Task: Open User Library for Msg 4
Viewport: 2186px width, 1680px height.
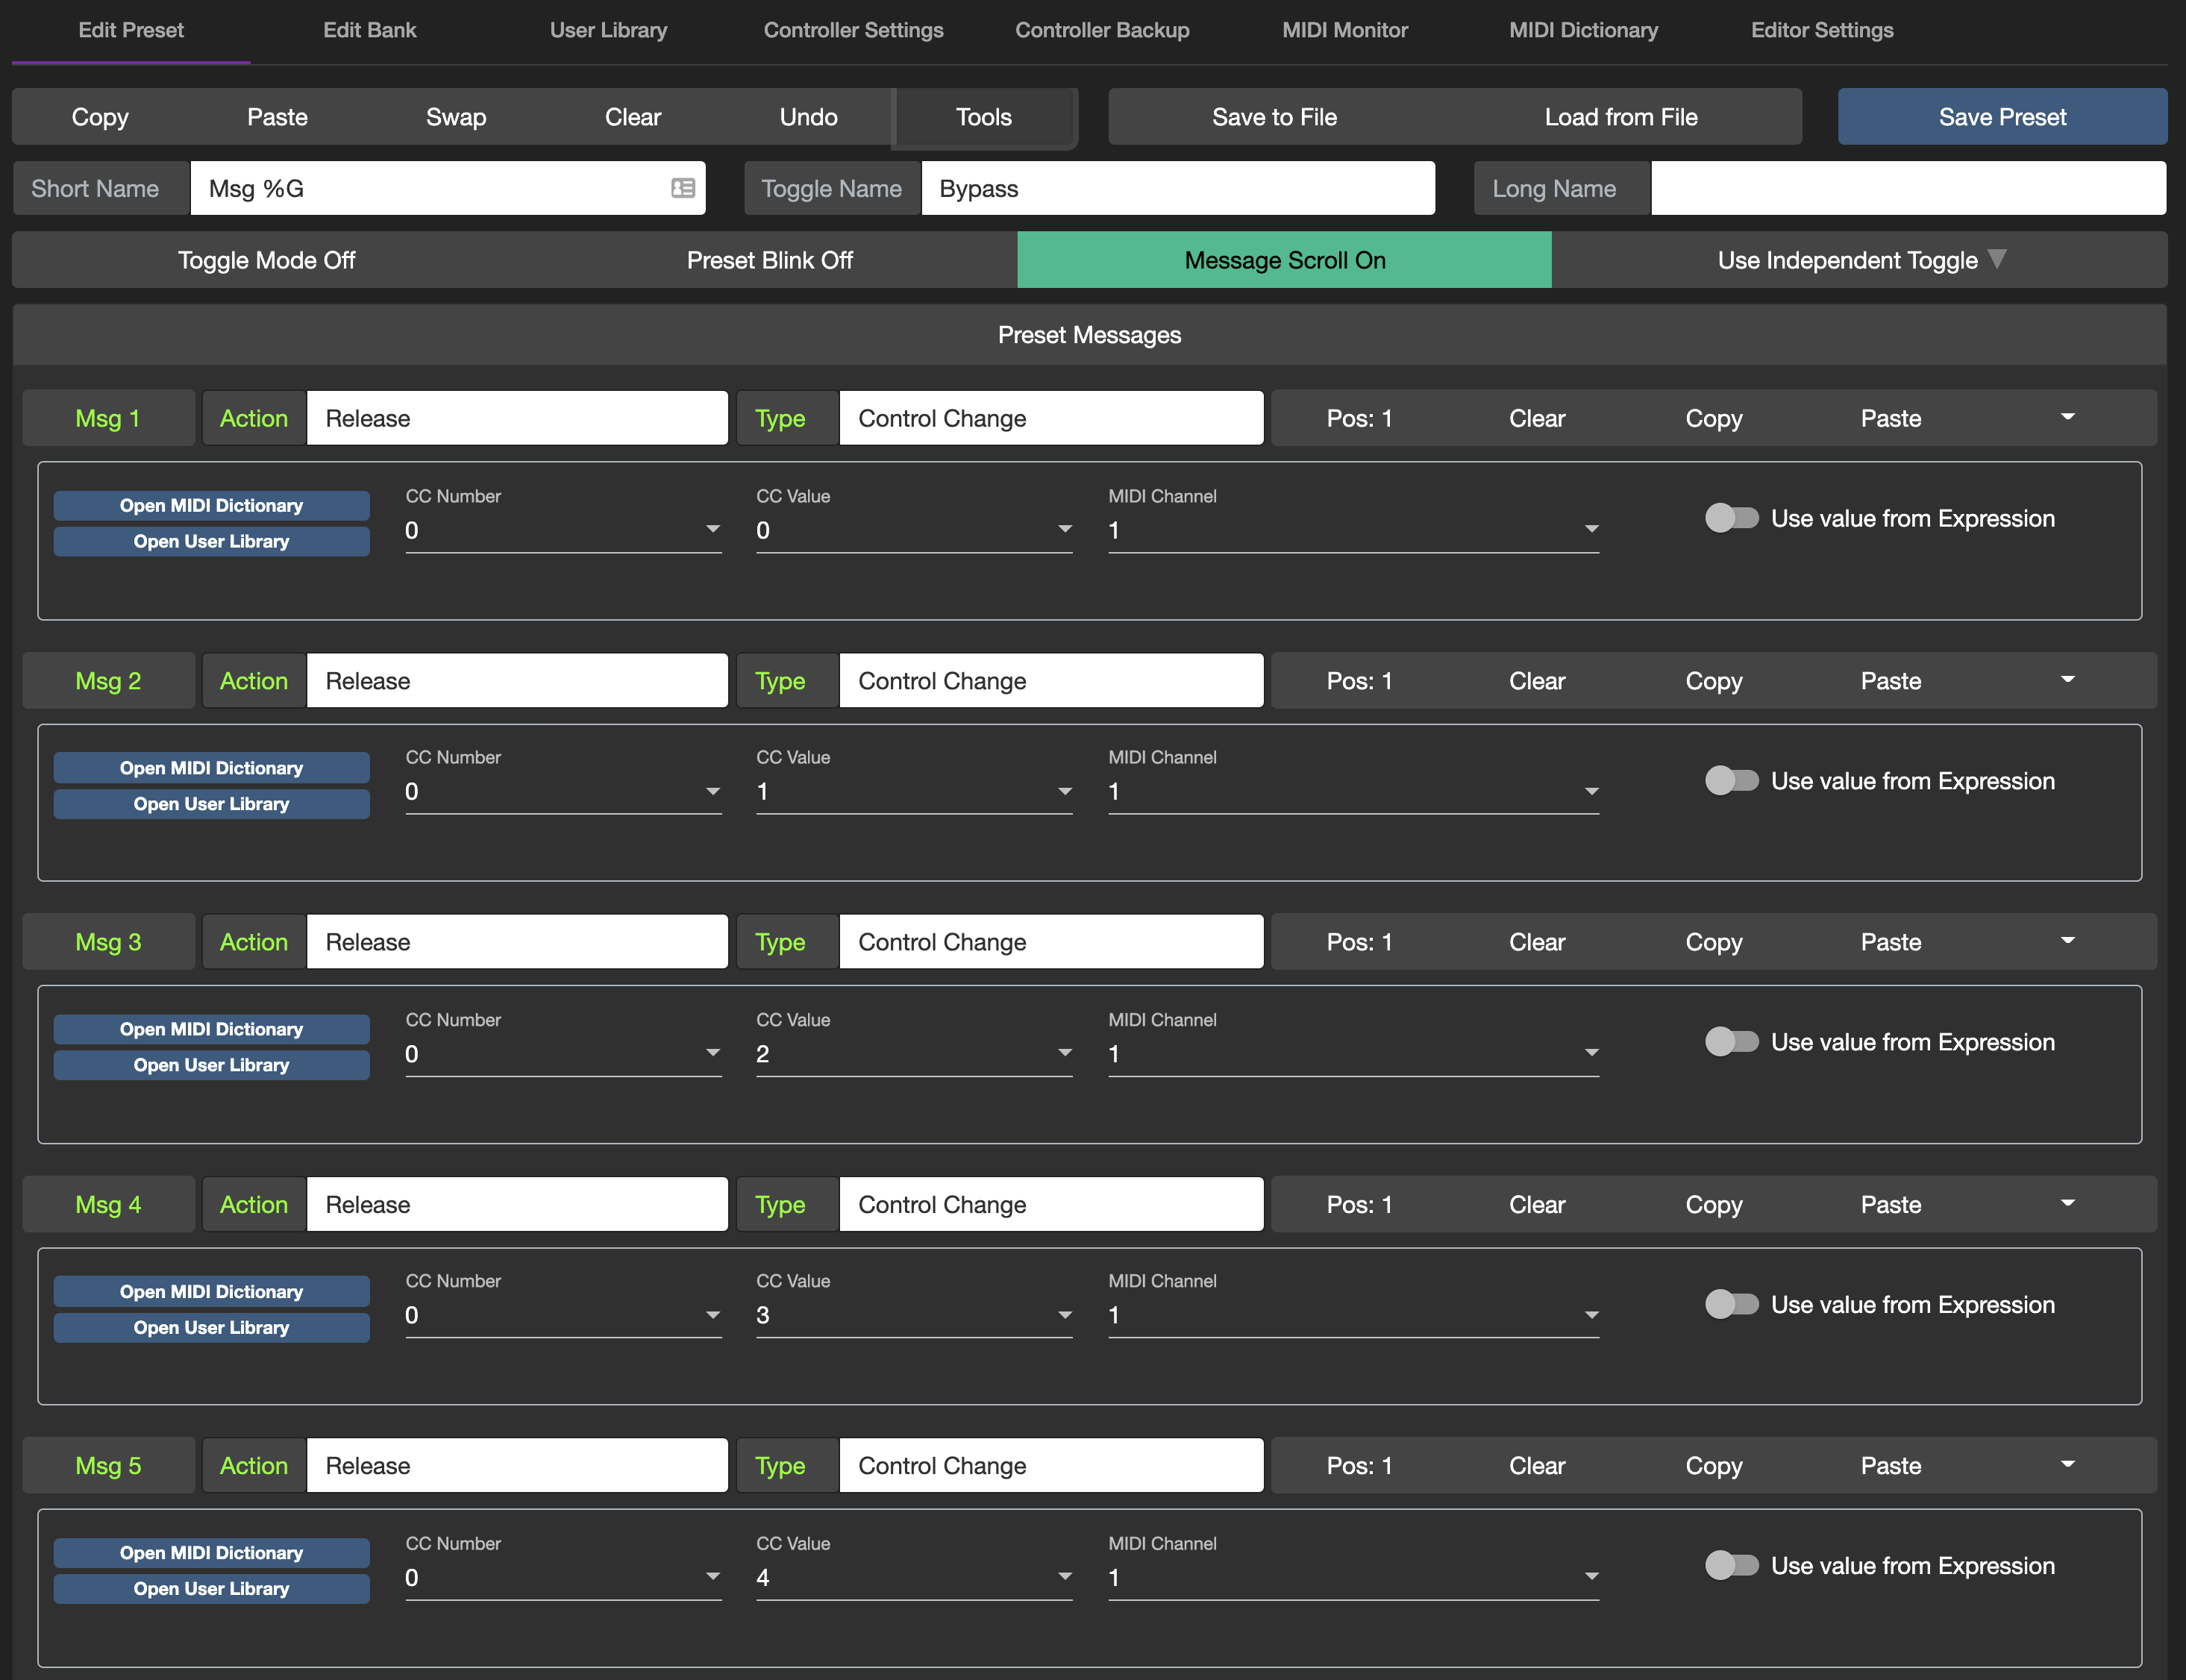Action: tap(211, 1327)
